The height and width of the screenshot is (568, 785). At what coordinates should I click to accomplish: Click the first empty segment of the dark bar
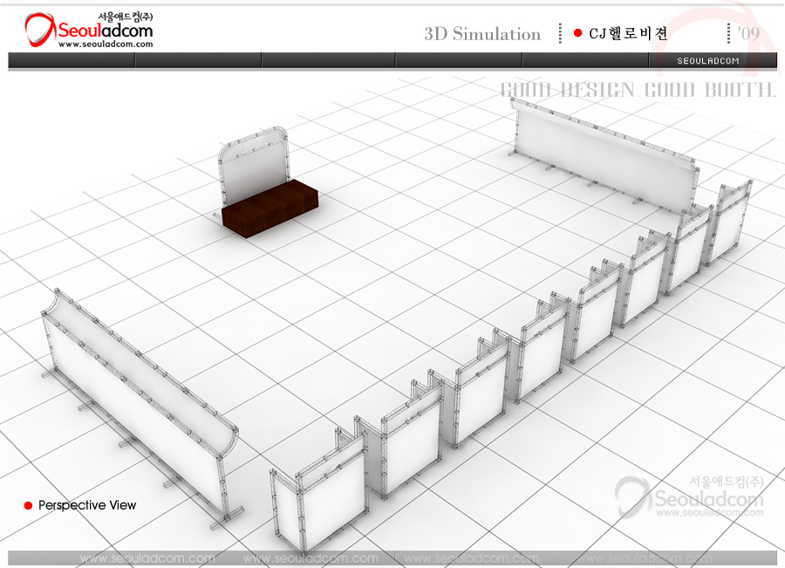pos(72,60)
